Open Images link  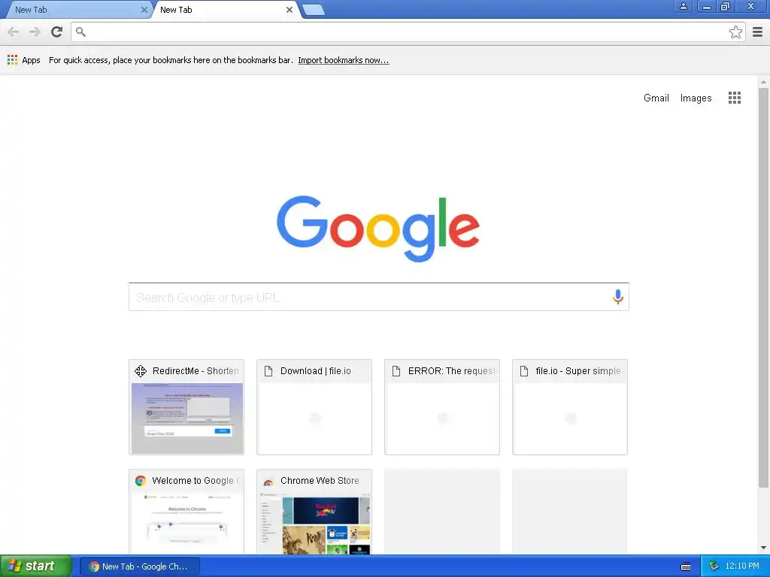click(696, 98)
